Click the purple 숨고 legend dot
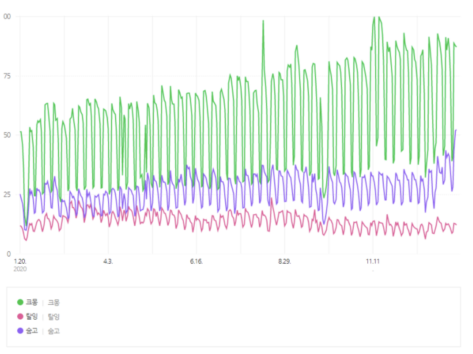This screenshot has width=473, height=354. pos(20,331)
